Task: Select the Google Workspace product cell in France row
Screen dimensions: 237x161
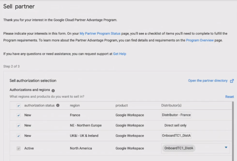Action: point(130,115)
